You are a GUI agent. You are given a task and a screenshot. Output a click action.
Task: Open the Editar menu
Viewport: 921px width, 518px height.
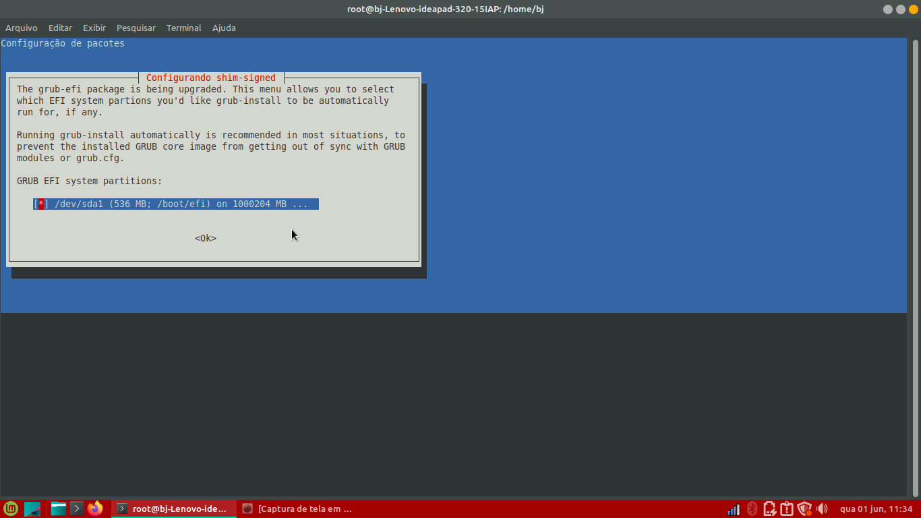coord(60,28)
